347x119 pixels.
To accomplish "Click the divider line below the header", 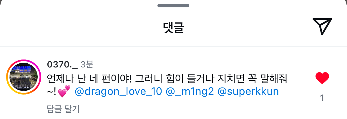I will (x=174, y=46).
